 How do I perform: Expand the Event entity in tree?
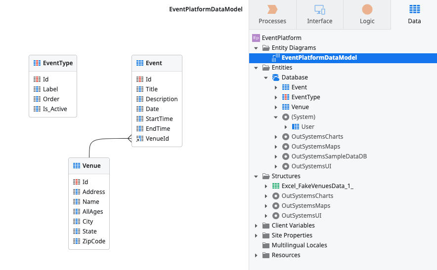pyautogui.click(x=276, y=87)
